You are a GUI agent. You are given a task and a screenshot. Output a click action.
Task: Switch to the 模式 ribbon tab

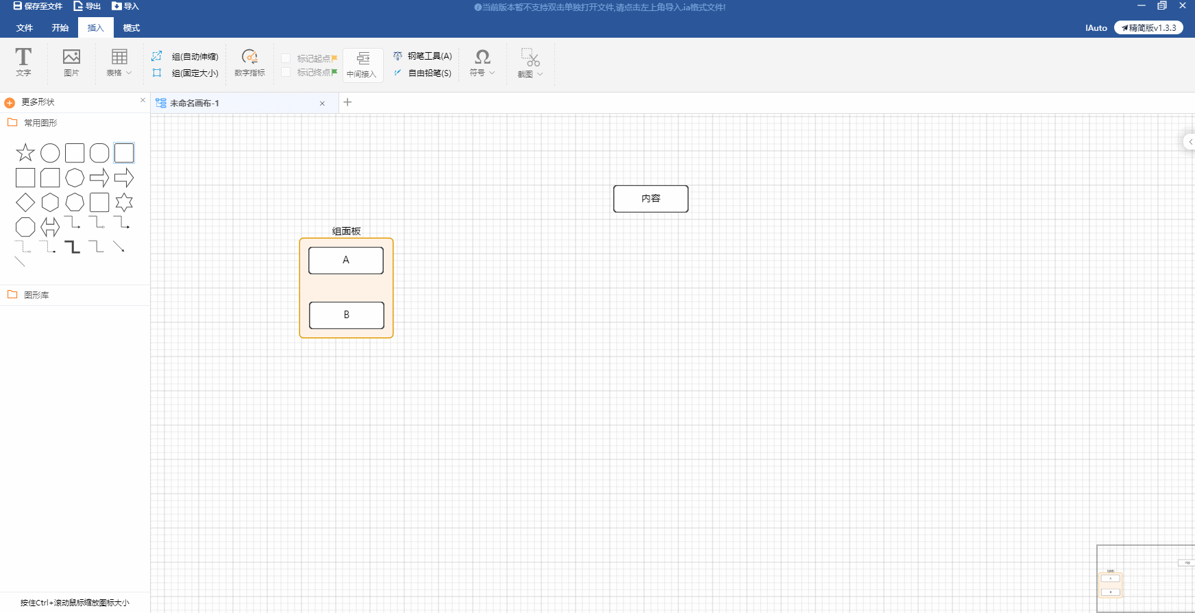tap(132, 28)
